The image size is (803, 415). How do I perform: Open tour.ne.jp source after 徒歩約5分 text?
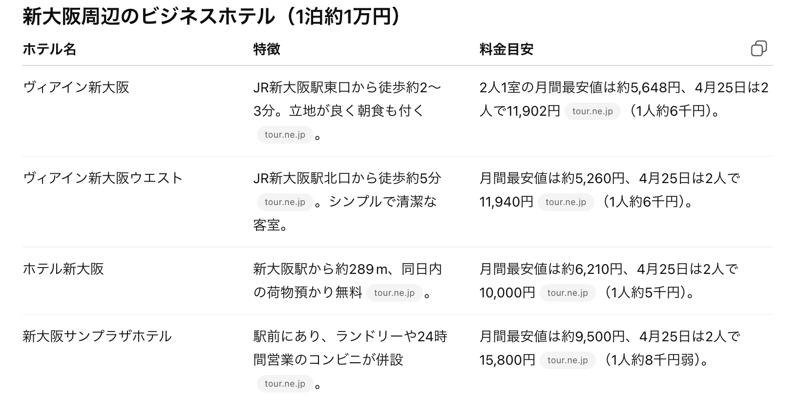tap(285, 202)
